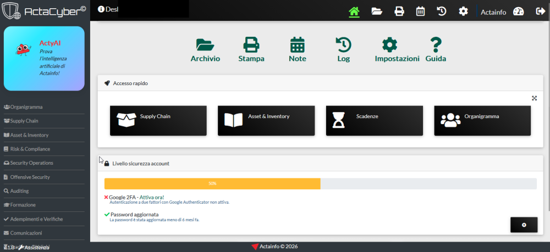Open the Scadenze quick access tile
The height and width of the screenshot is (252, 550).
[x=374, y=120]
